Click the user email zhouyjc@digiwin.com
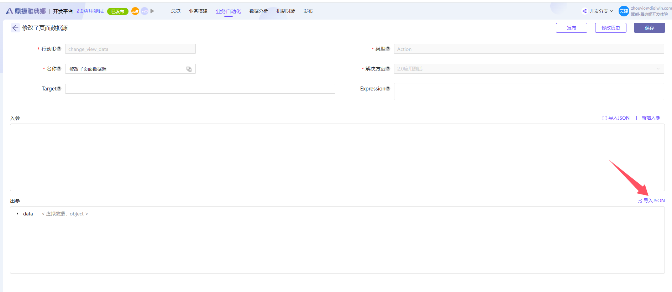This screenshot has height=292, width=672. [x=651, y=8]
